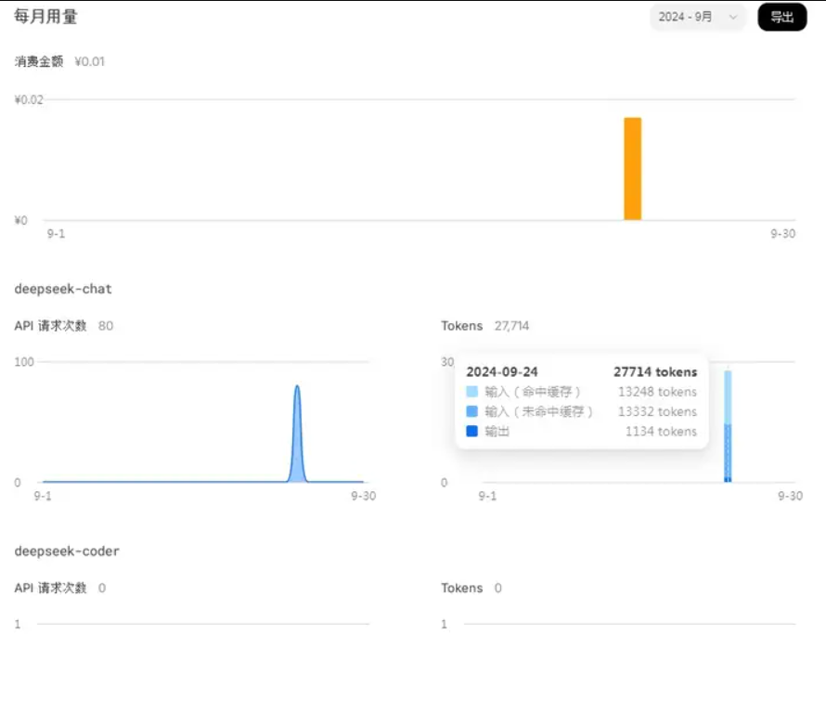
Task: Click the 导出 export button
Action: [781, 18]
